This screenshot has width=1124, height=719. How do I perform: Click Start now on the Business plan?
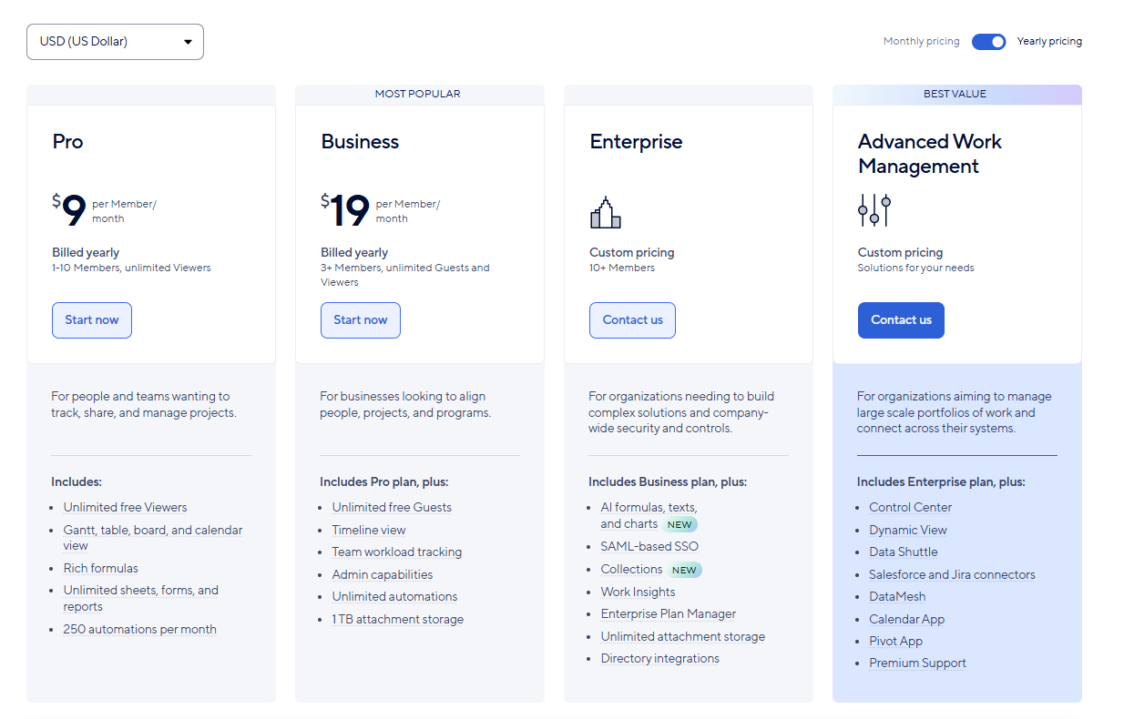tap(360, 319)
